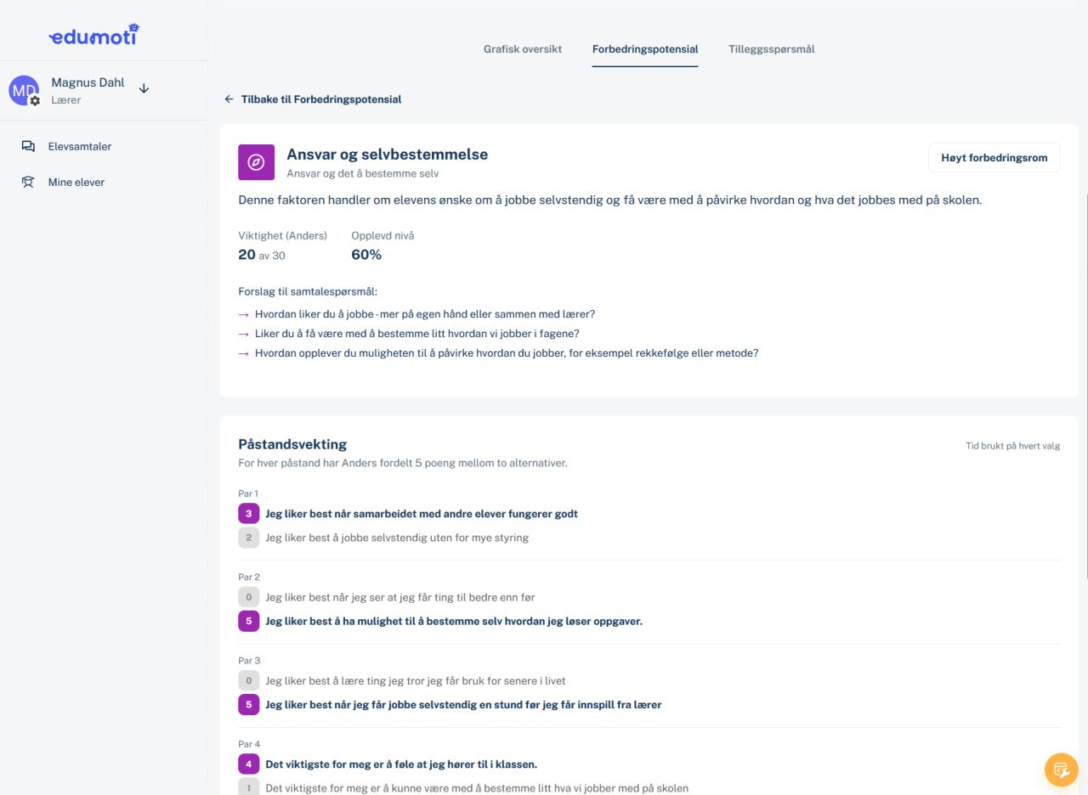Click the page vertical scrollbar

pyautogui.click(x=1085, y=386)
